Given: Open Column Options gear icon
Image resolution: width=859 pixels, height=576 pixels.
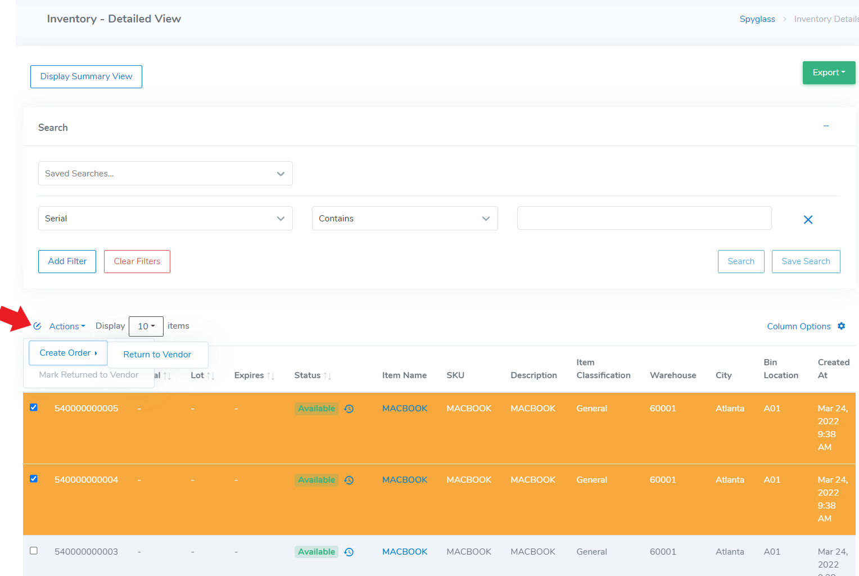Looking at the screenshot, I should [x=842, y=326].
